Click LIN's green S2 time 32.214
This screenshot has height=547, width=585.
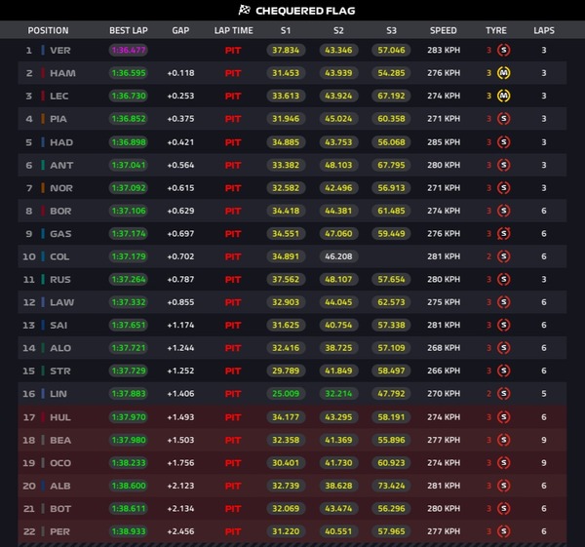pyautogui.click(x=338, y=394)
